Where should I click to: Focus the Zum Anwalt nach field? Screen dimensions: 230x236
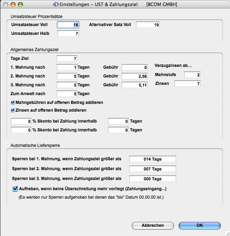tap(67, 94)
